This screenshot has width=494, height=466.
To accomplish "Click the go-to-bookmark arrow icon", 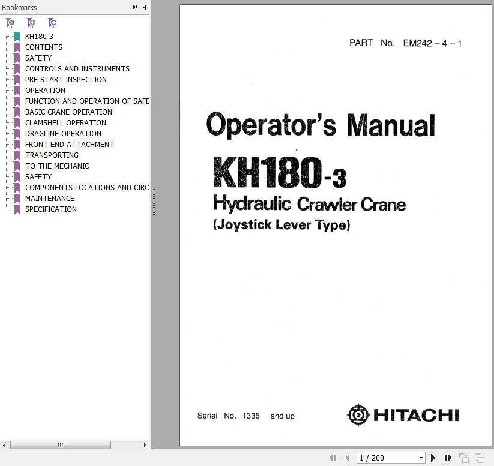I will click(52, 23).
